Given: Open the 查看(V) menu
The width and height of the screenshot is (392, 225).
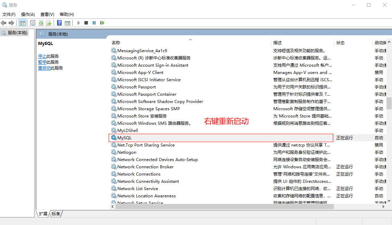Looking at the screenshot, I should [x=47, y=15].
